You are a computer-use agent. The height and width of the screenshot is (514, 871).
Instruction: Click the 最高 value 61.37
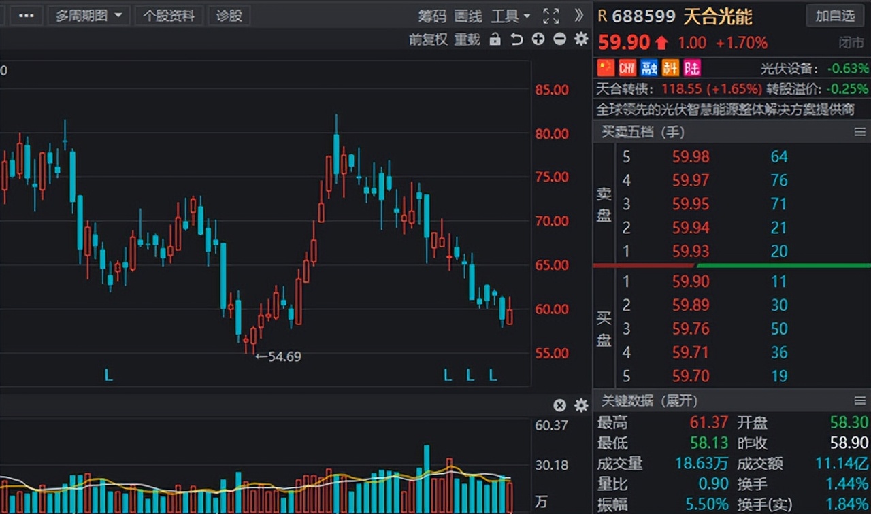click(x=709, y=423)
